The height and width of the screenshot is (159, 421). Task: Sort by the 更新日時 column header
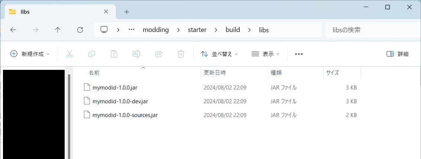pyautogui.click(x=215, y=72)
